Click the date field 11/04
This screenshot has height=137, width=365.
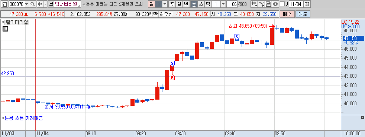click(296, 4)
